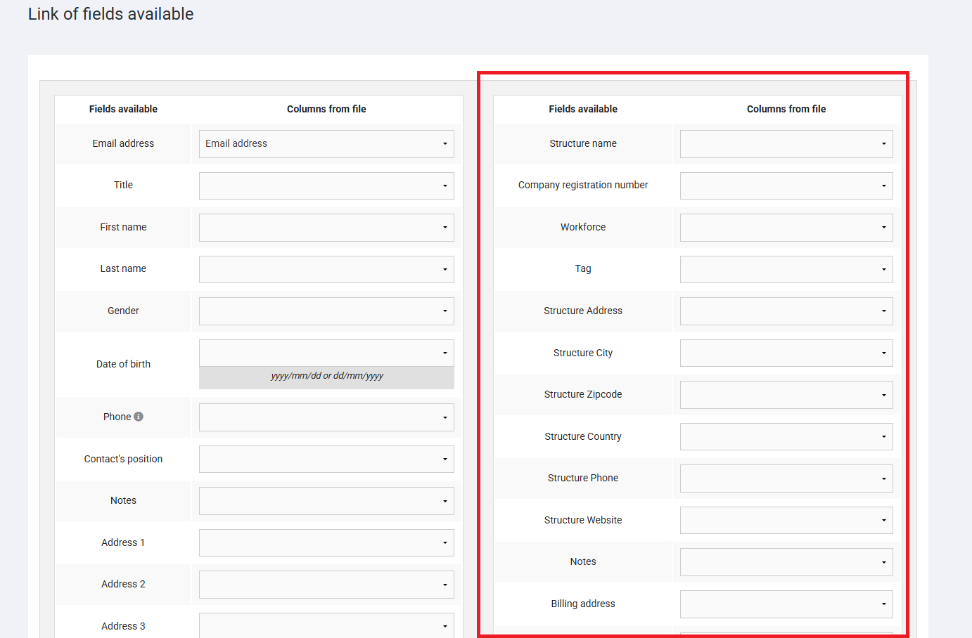Expand the Structure Address dropdown
Viewport: 972px width, 638px height.
pos(786,311)
